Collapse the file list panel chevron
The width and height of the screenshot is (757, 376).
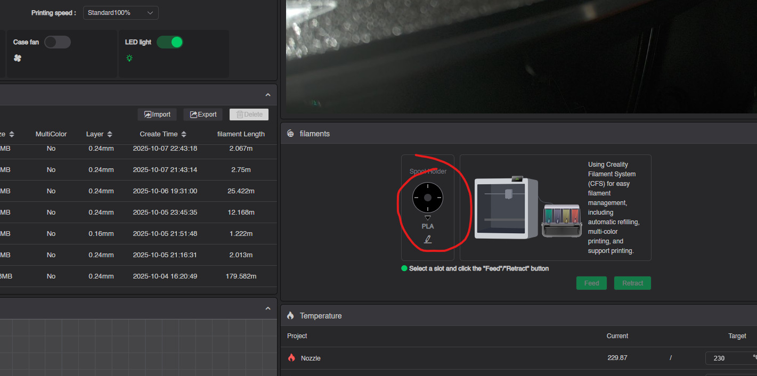pyautogui.click(x=268, y=95)
